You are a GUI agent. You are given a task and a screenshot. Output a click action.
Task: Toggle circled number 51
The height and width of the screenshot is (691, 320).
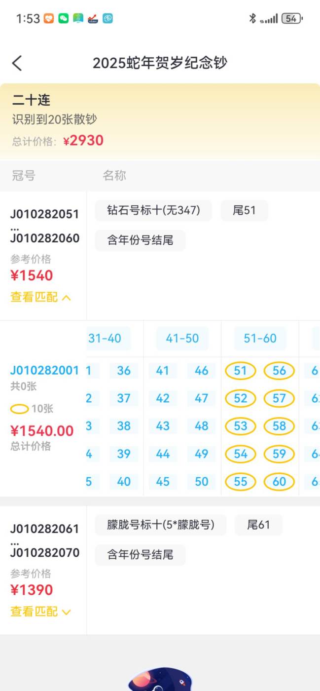click(241, 371)
